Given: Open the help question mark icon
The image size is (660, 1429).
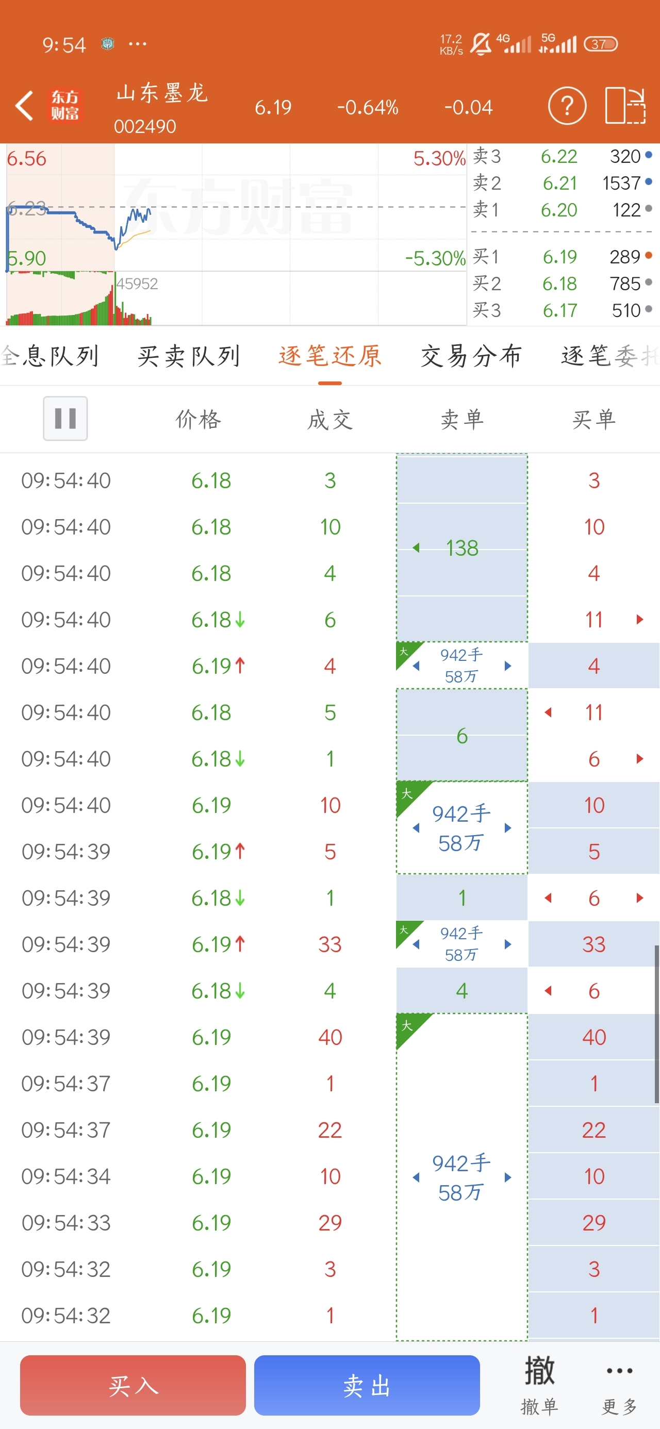Looking at the screenshot, I should click(x=567, y=105).
